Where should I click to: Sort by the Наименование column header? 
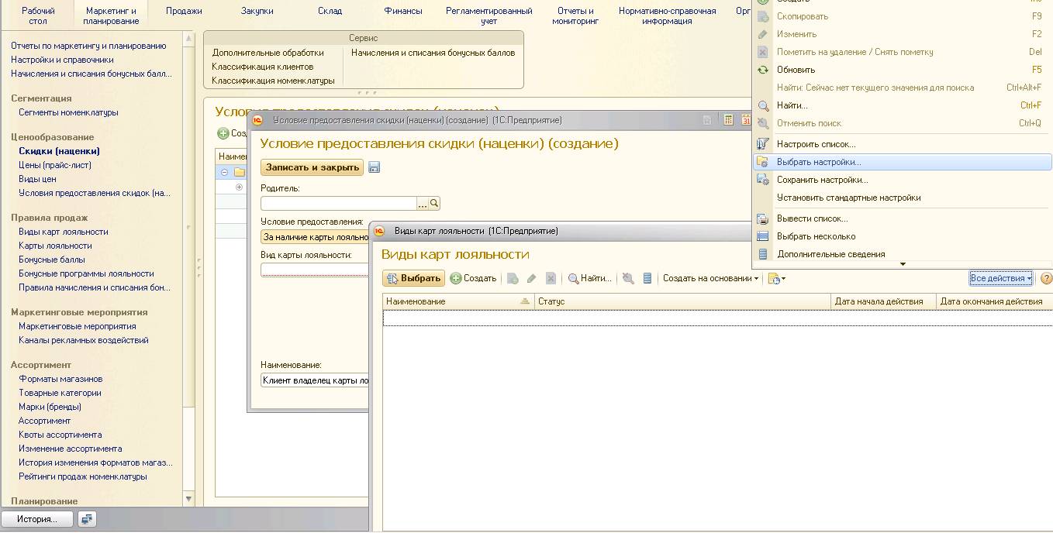[416, 301]
